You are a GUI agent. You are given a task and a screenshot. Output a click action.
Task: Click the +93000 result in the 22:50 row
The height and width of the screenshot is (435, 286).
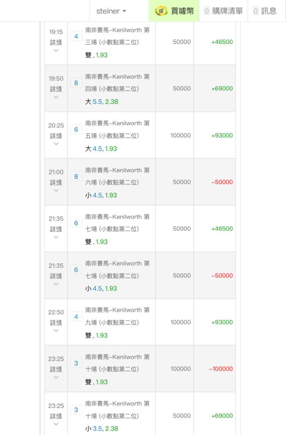point(222,322)
